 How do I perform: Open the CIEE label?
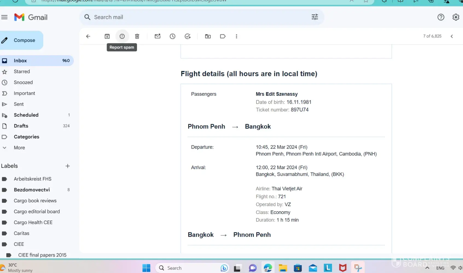coord(36,244)
